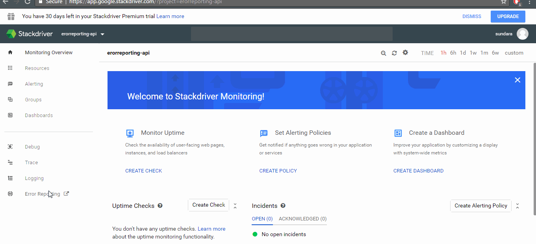Close the Welcome banner with X
The height and width of the screenshot is (244, 536).
pos(517,80)
